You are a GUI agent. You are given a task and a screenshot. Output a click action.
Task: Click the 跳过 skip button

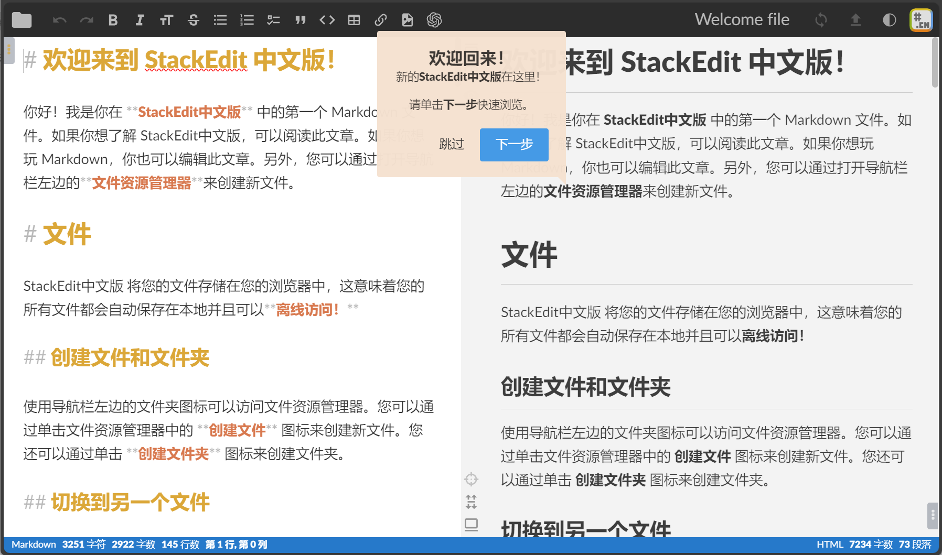[x=452, y=144]
